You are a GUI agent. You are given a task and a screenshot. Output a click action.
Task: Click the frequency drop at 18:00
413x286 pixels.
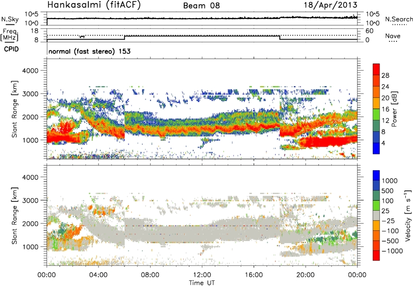(280, 38)
